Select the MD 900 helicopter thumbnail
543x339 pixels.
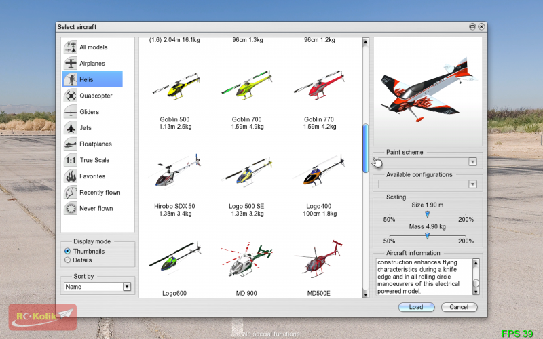(246, 260)
